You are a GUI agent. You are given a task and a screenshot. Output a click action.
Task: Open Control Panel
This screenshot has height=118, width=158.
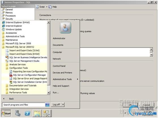coord(59,66)
